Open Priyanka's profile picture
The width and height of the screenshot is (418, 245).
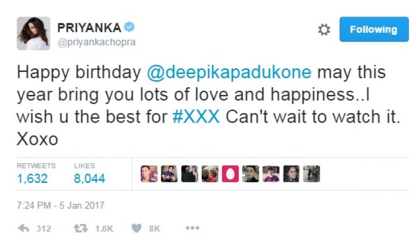(33, 33)
